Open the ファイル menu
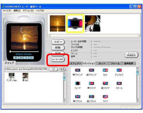The image size is (143, 113). 7,11
